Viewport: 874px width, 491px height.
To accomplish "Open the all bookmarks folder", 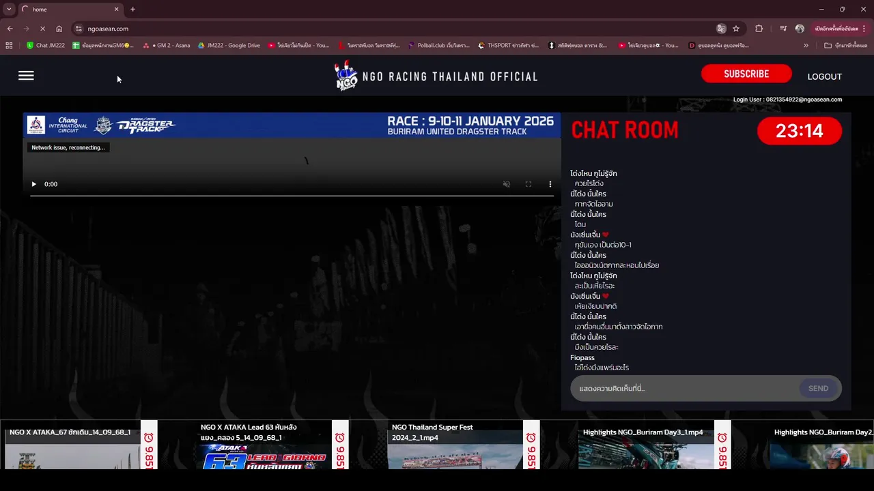I will click(x=845, y=46).
